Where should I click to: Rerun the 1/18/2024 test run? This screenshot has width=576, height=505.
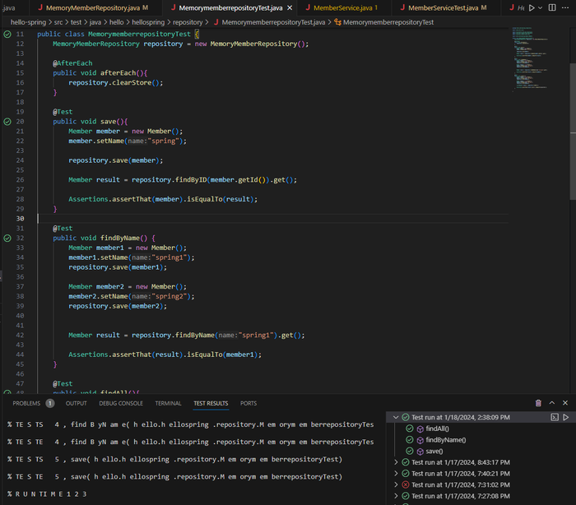565,418
